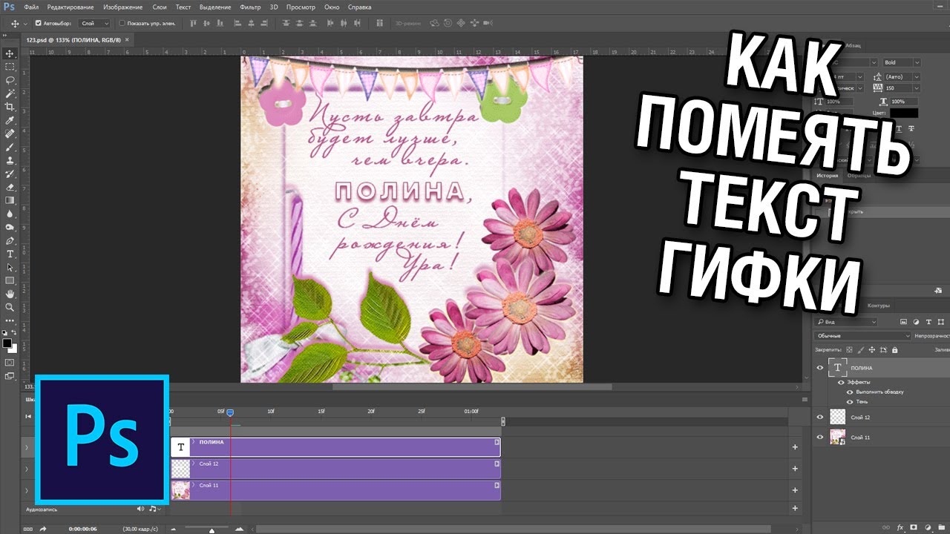Select the Path Selection tool
950x534 pixels.
coord(10,267)
